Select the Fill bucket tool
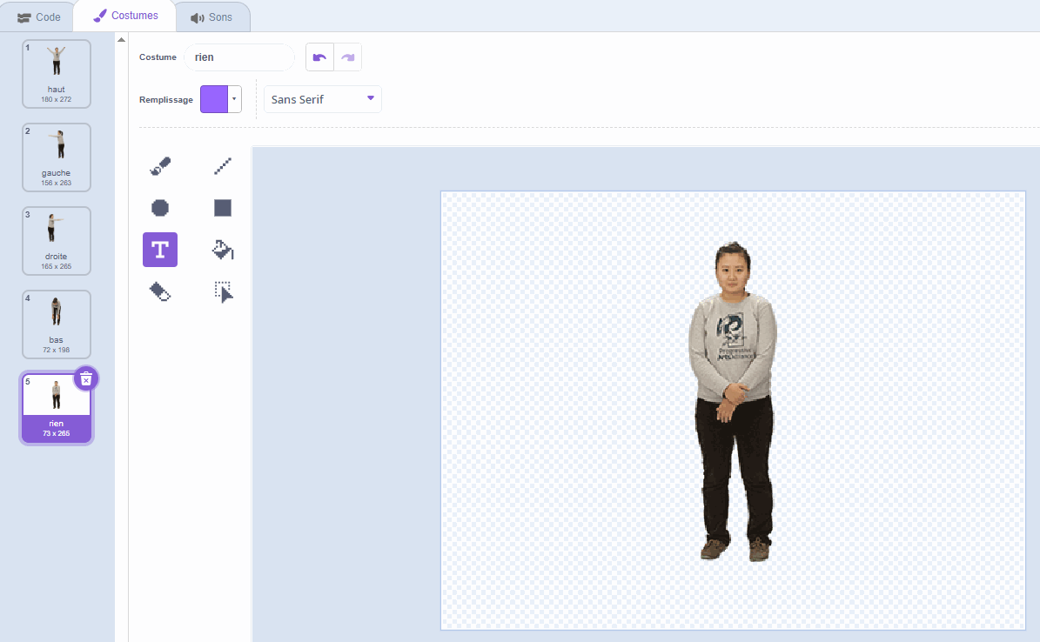This screenshot has height=642, width=1040. tap(223, 250)
